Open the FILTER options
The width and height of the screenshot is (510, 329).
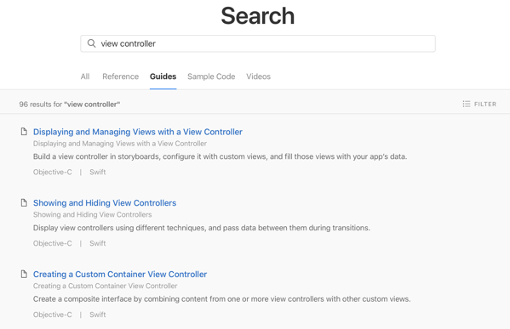tap(479, 104)
